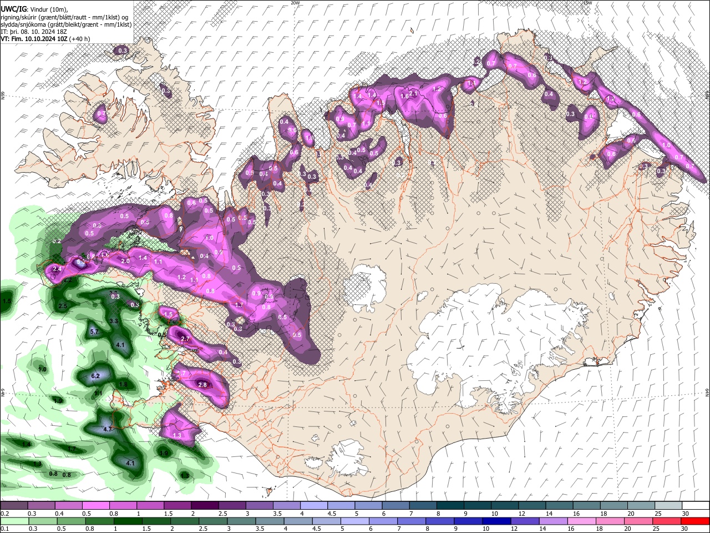
Task: Click the bright pink 0.5 swatch in snow legend
Action: pyautogui.click(x=95, y=505)
